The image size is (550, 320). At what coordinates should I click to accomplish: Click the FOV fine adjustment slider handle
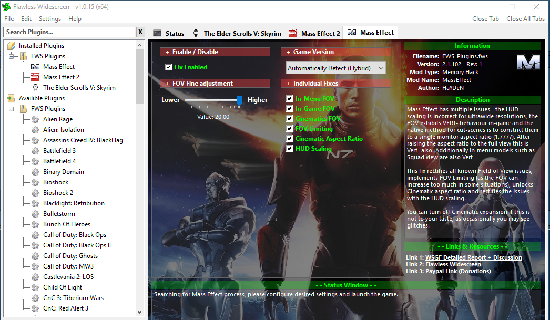pyautogui.click(x=239, y=100)
